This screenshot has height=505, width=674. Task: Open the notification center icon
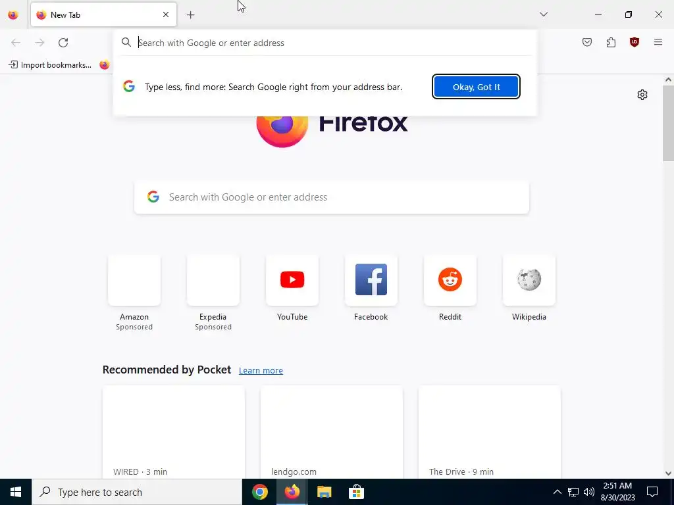pos(652,492)
